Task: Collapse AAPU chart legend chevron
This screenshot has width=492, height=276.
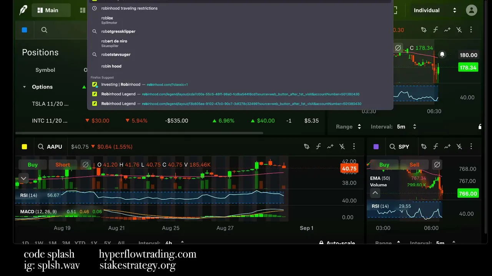Action: (23, 178)
